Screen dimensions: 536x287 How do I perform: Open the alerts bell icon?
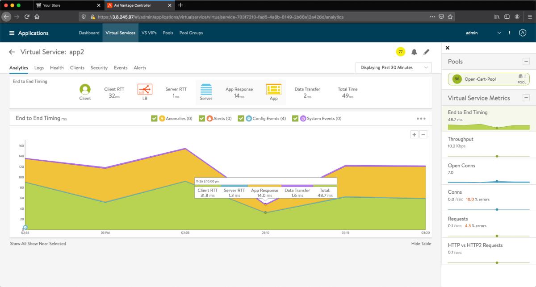(414, 52)
